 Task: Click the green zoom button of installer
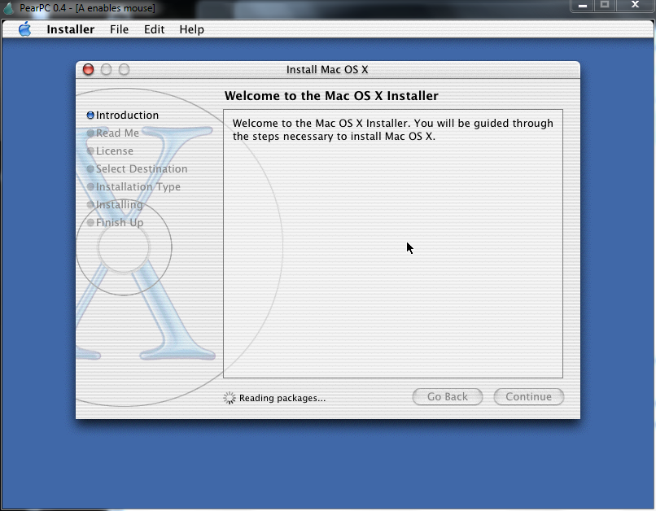pos(125,70)
